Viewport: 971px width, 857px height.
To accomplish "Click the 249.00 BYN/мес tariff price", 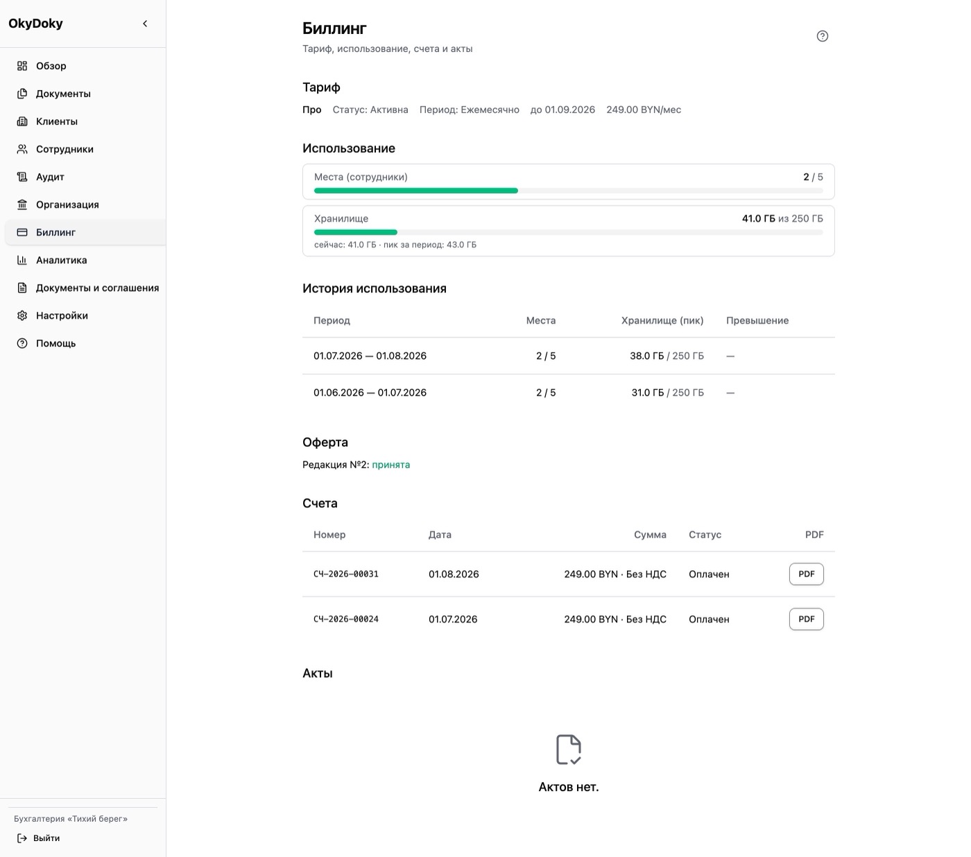I will [x=644, y=109].
